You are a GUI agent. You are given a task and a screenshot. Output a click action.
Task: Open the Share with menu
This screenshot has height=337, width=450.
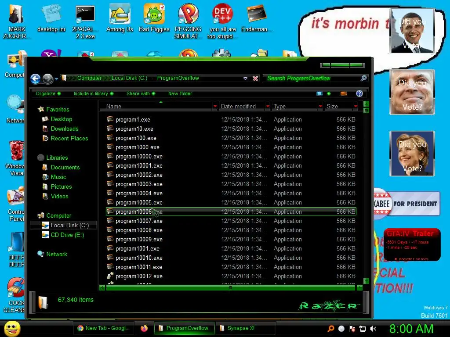pyautogui.click(x=141, y=94)
